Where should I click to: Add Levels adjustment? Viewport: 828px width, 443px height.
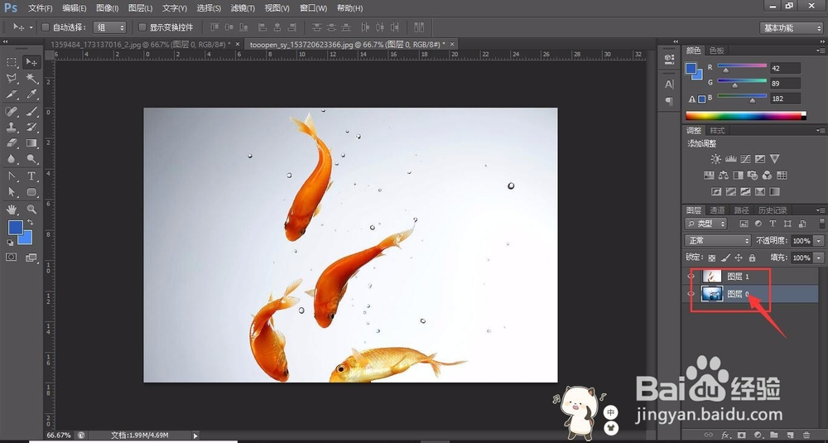[730, 158]
